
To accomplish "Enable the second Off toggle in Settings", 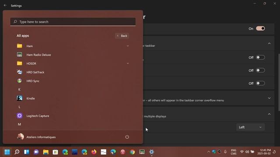I will (260, 70).
